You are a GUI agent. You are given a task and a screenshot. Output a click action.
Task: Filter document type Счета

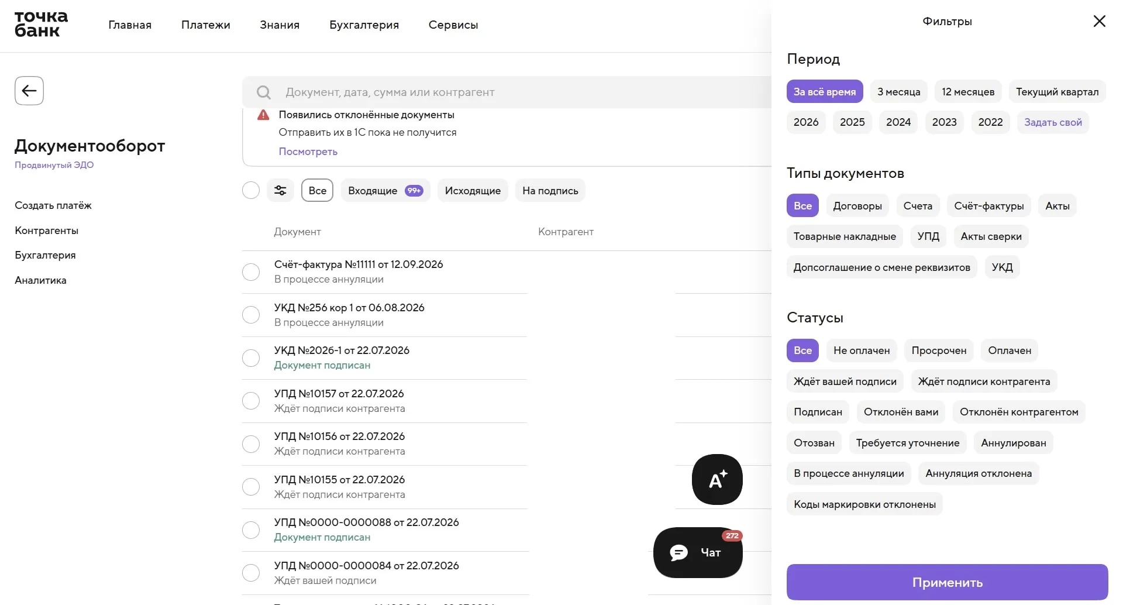coord(918,205)
